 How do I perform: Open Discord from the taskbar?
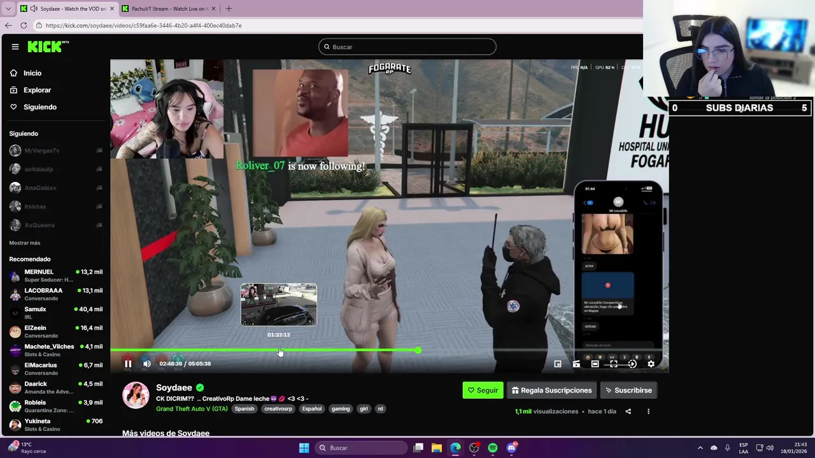click(x=511, y=448)
